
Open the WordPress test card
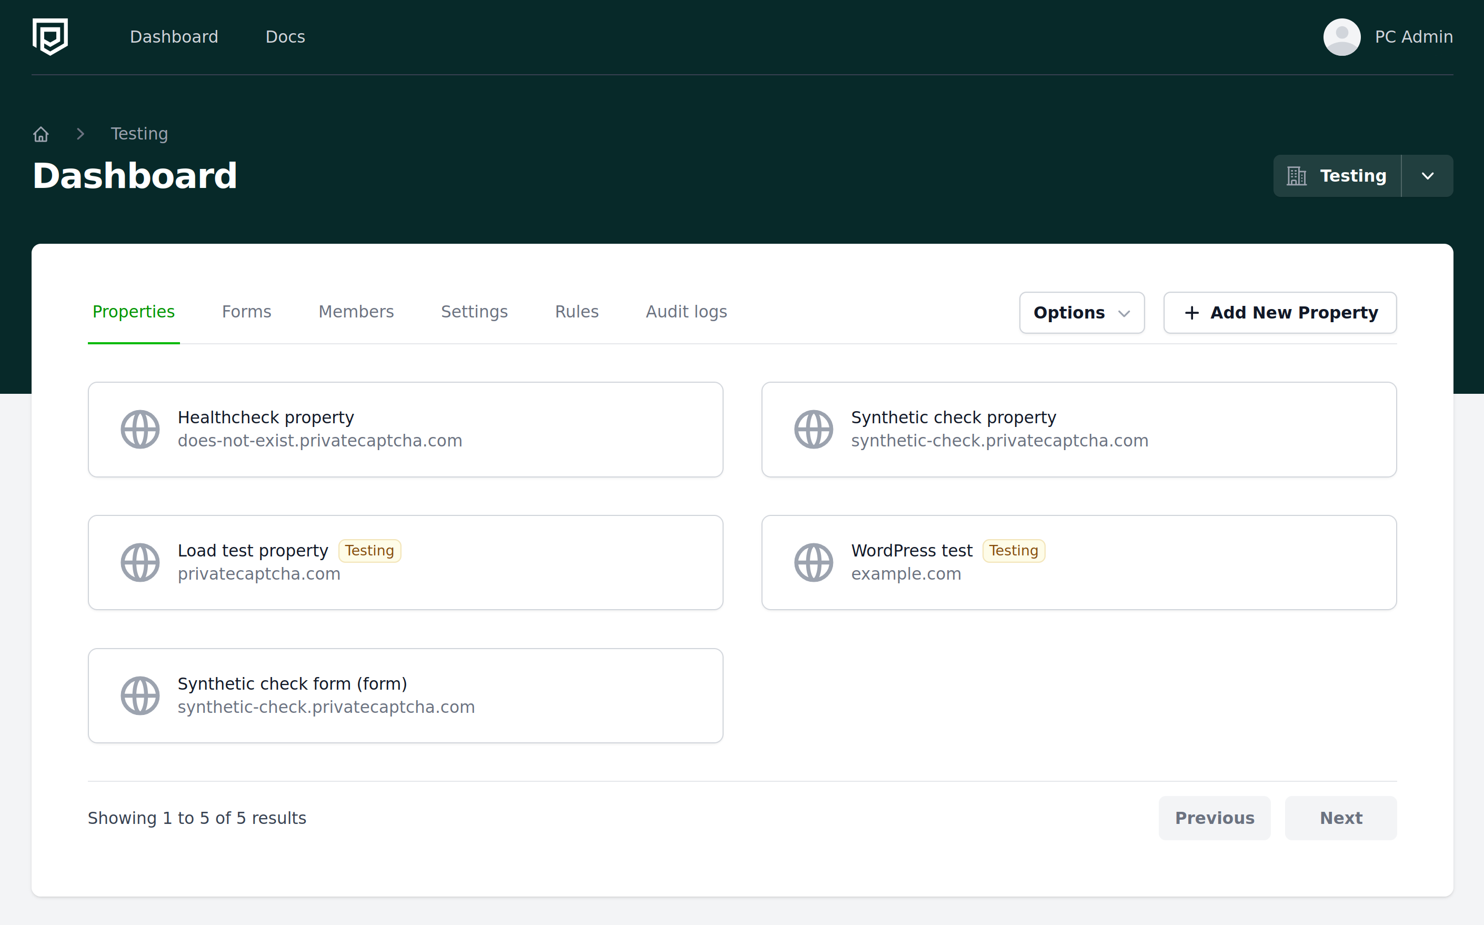(1079, 562)
